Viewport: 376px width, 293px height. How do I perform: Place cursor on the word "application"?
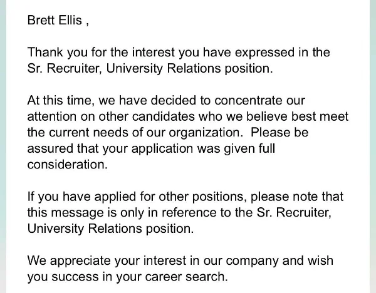162,149
